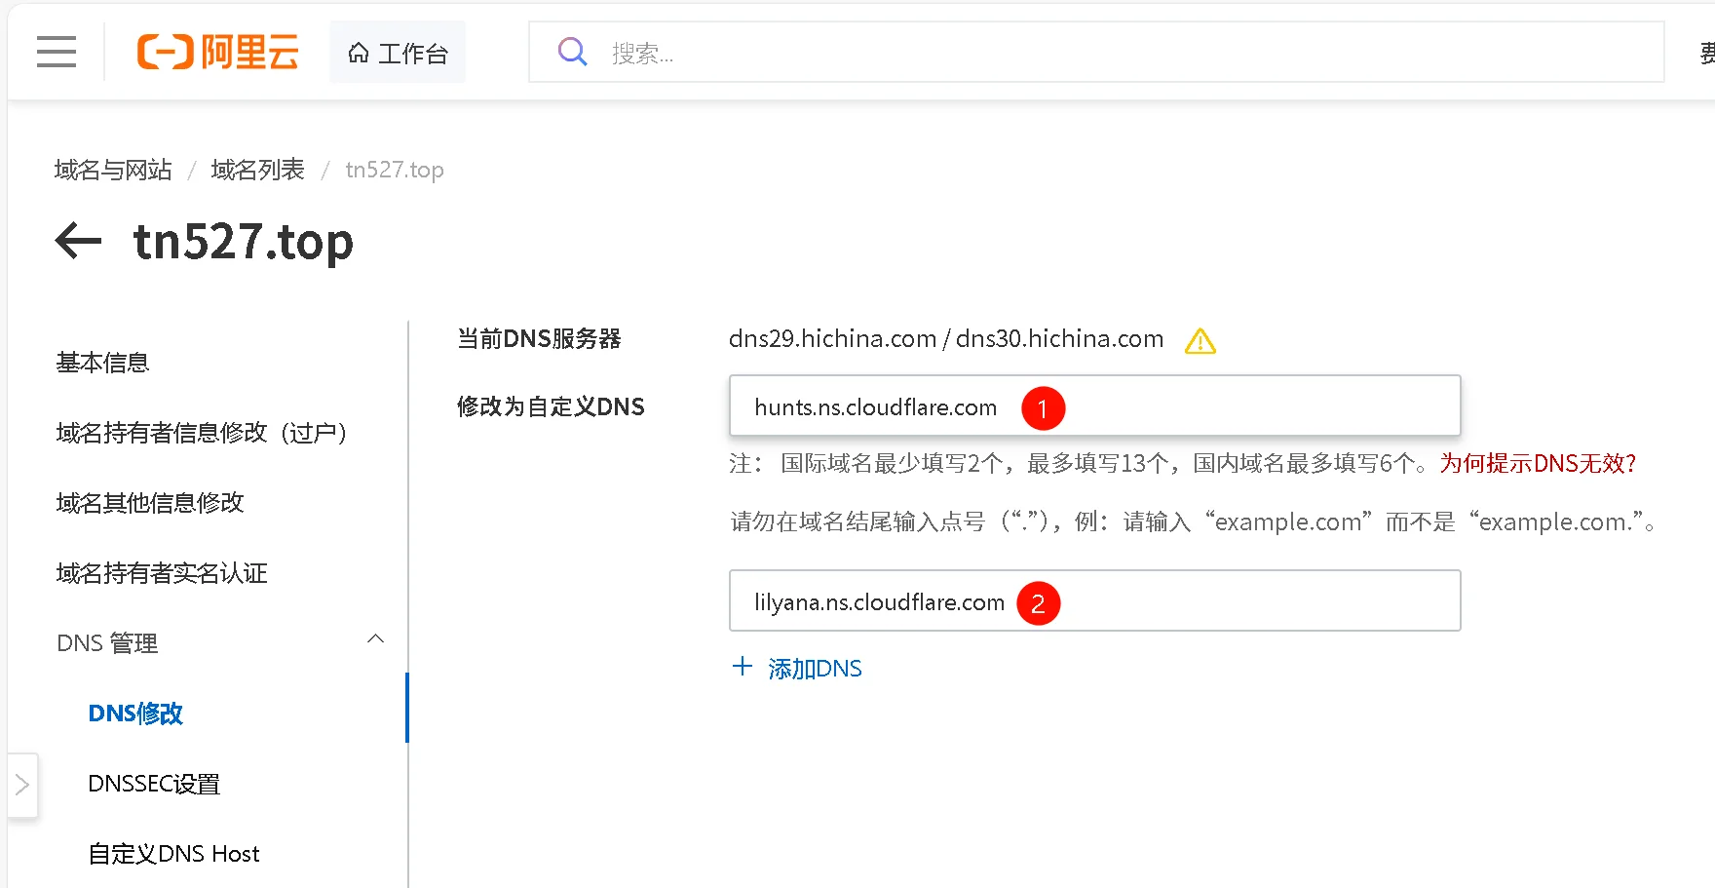Click the plus icon for 添加DNS
This screenshot has height=888, width=1715.
[x=743, y=667]
